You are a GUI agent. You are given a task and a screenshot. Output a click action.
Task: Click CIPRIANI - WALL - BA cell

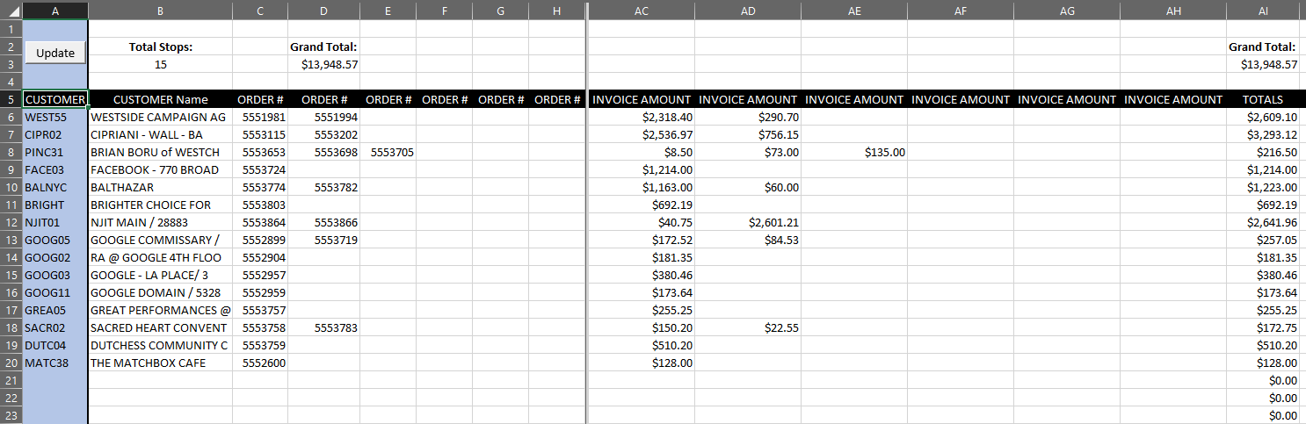tap(160, 134)
